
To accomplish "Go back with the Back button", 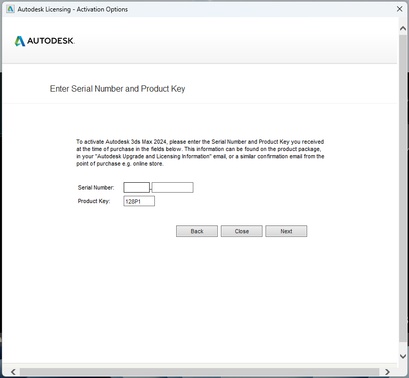I will (x=196, y=231).
